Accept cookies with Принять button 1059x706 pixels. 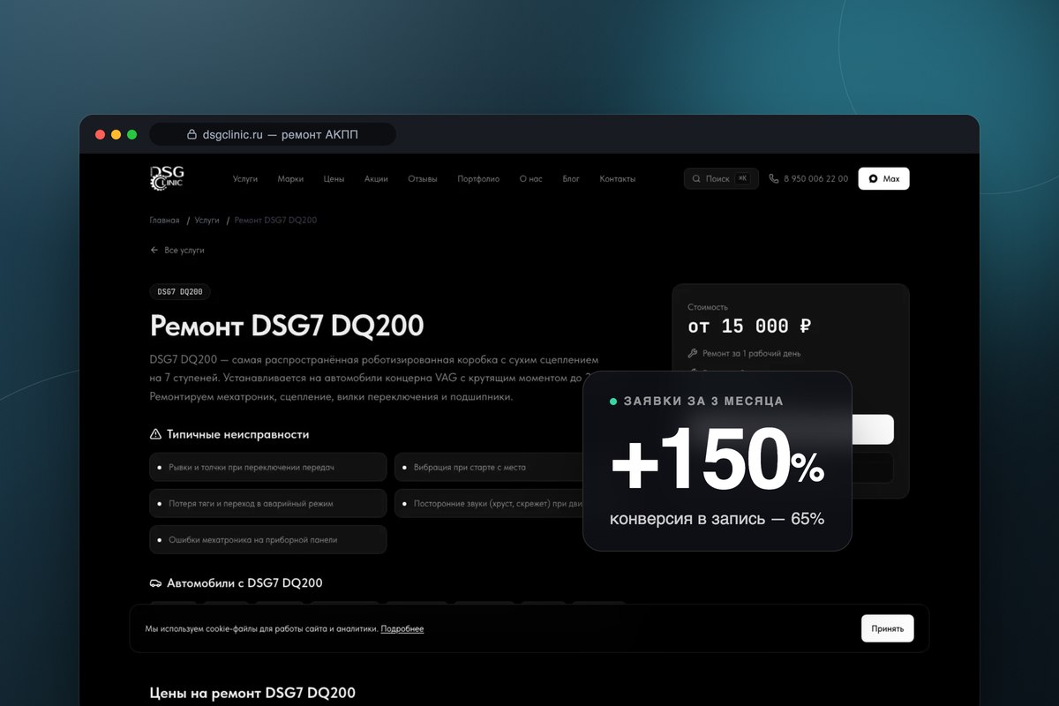pyautogui.click(x=888, y=628)
